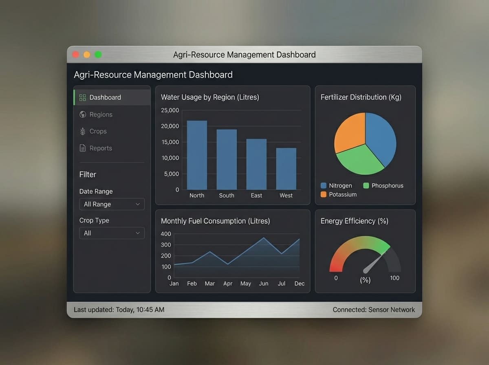Open the Crop Type dropdown showing All
This screenshot has height=365, width=489.
click(112, 233)
